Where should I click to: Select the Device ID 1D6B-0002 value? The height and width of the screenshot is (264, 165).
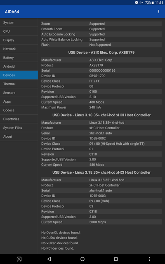[97, 139]
